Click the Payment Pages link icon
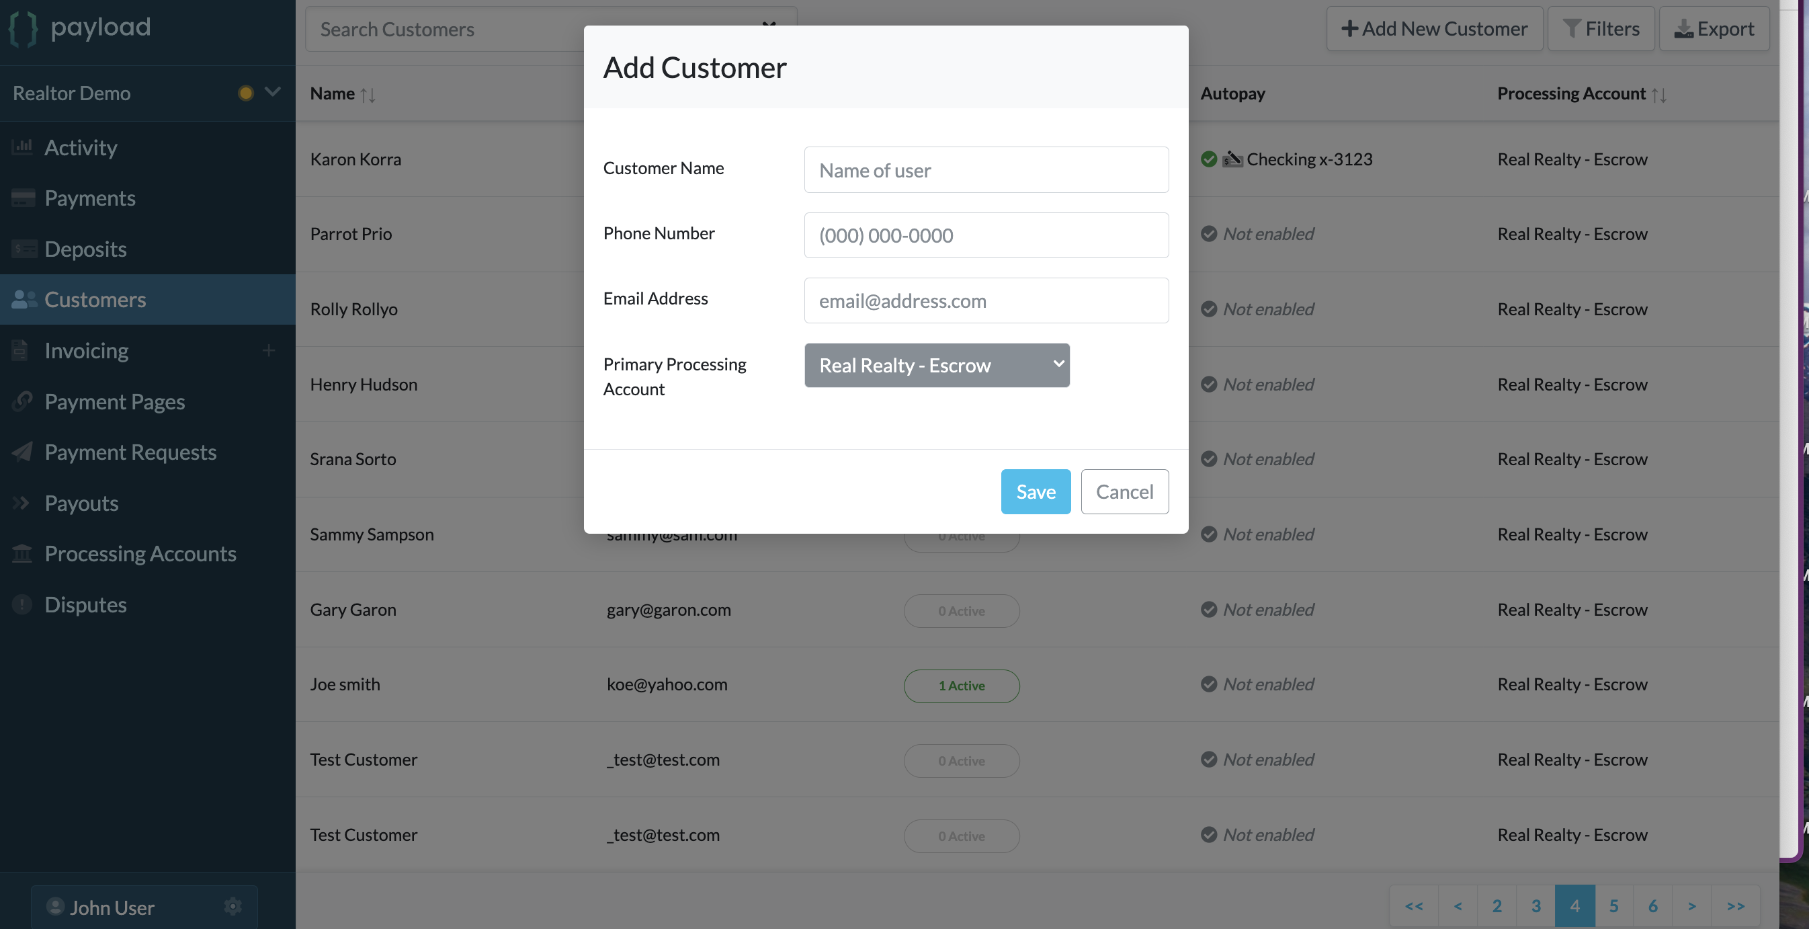1809x929 pixels. coord(22,401)
